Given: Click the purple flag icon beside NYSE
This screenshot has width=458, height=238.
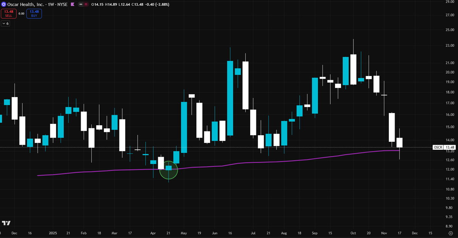Looking at the screenshot, I should point(73,4).
